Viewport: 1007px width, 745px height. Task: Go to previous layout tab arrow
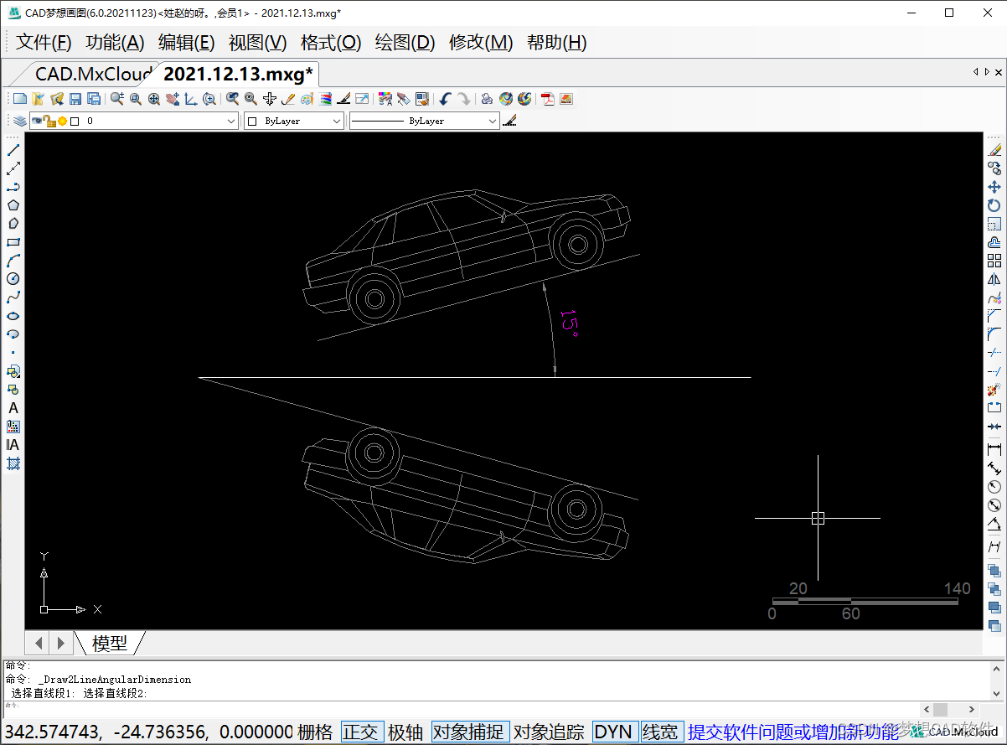click(39, 644)
